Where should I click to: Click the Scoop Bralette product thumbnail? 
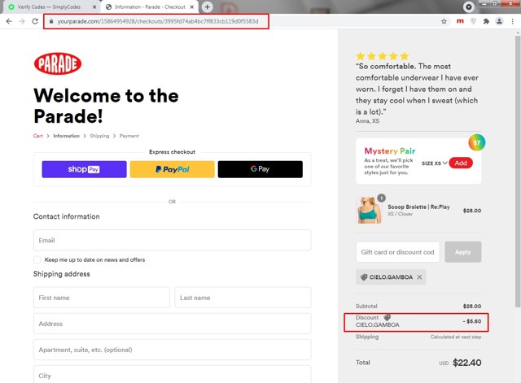[x=369, y=211]
